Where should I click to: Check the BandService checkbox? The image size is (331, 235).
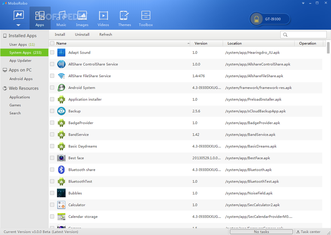52,134
